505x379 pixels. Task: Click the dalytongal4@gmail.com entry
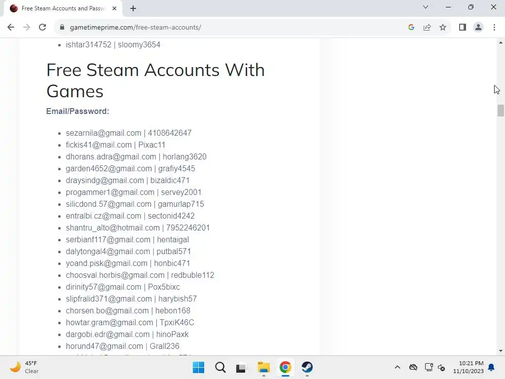click(128, 252)
